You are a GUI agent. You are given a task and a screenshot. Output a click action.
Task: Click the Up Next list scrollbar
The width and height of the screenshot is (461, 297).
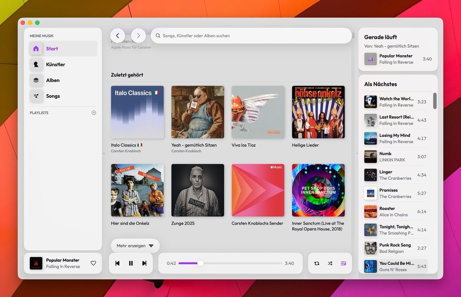(x=435, y=101)
